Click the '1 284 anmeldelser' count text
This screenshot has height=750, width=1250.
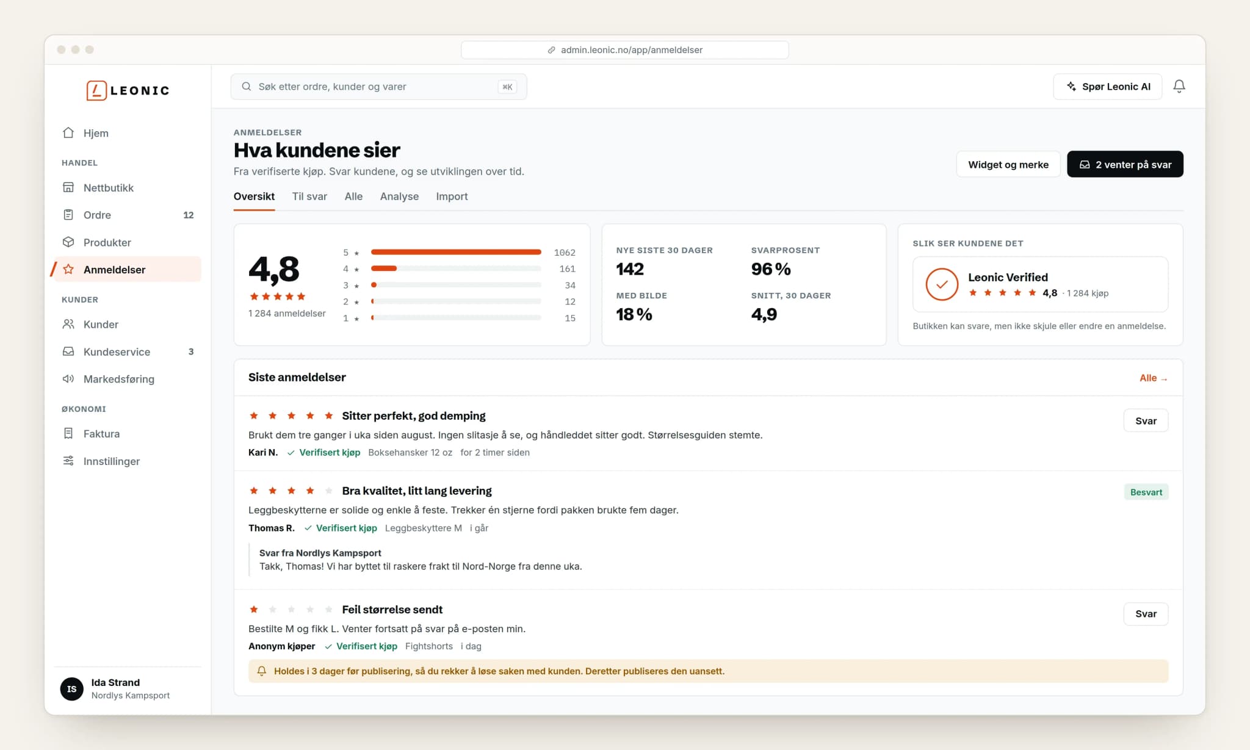pyautogui.click(x=287, y=313)
